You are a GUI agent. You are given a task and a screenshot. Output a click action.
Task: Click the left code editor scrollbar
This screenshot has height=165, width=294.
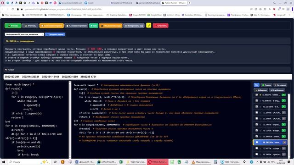[70, 120]
